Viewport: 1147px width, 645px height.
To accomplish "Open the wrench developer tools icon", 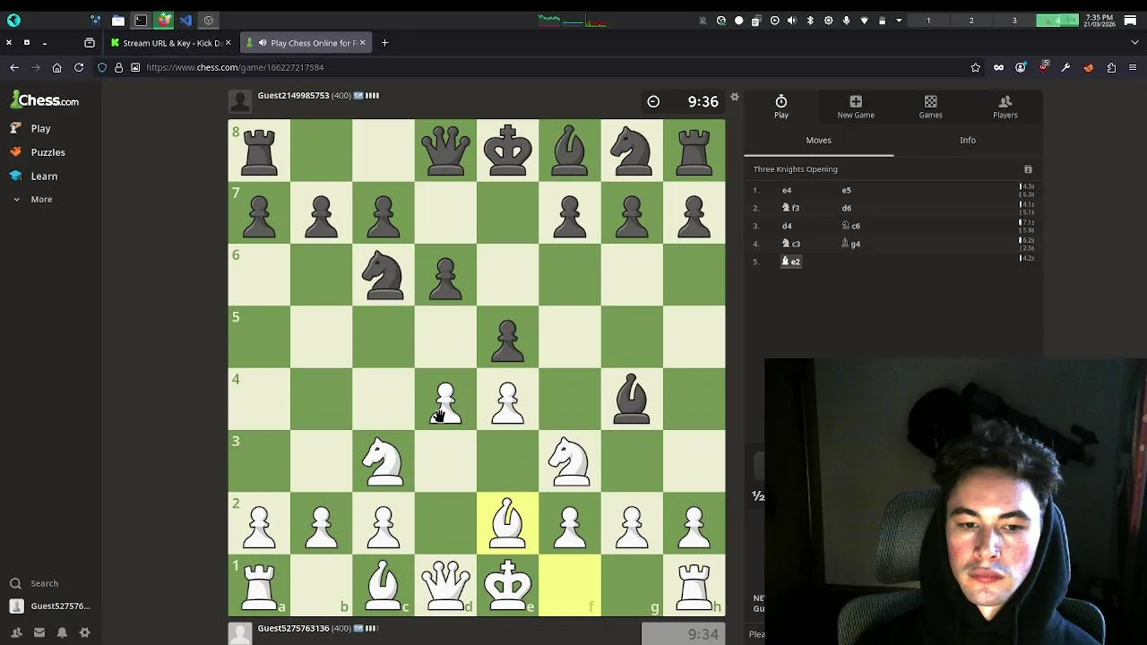I will point(1065,67).
